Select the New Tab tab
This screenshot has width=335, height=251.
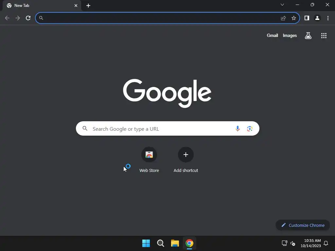point(42,6)
